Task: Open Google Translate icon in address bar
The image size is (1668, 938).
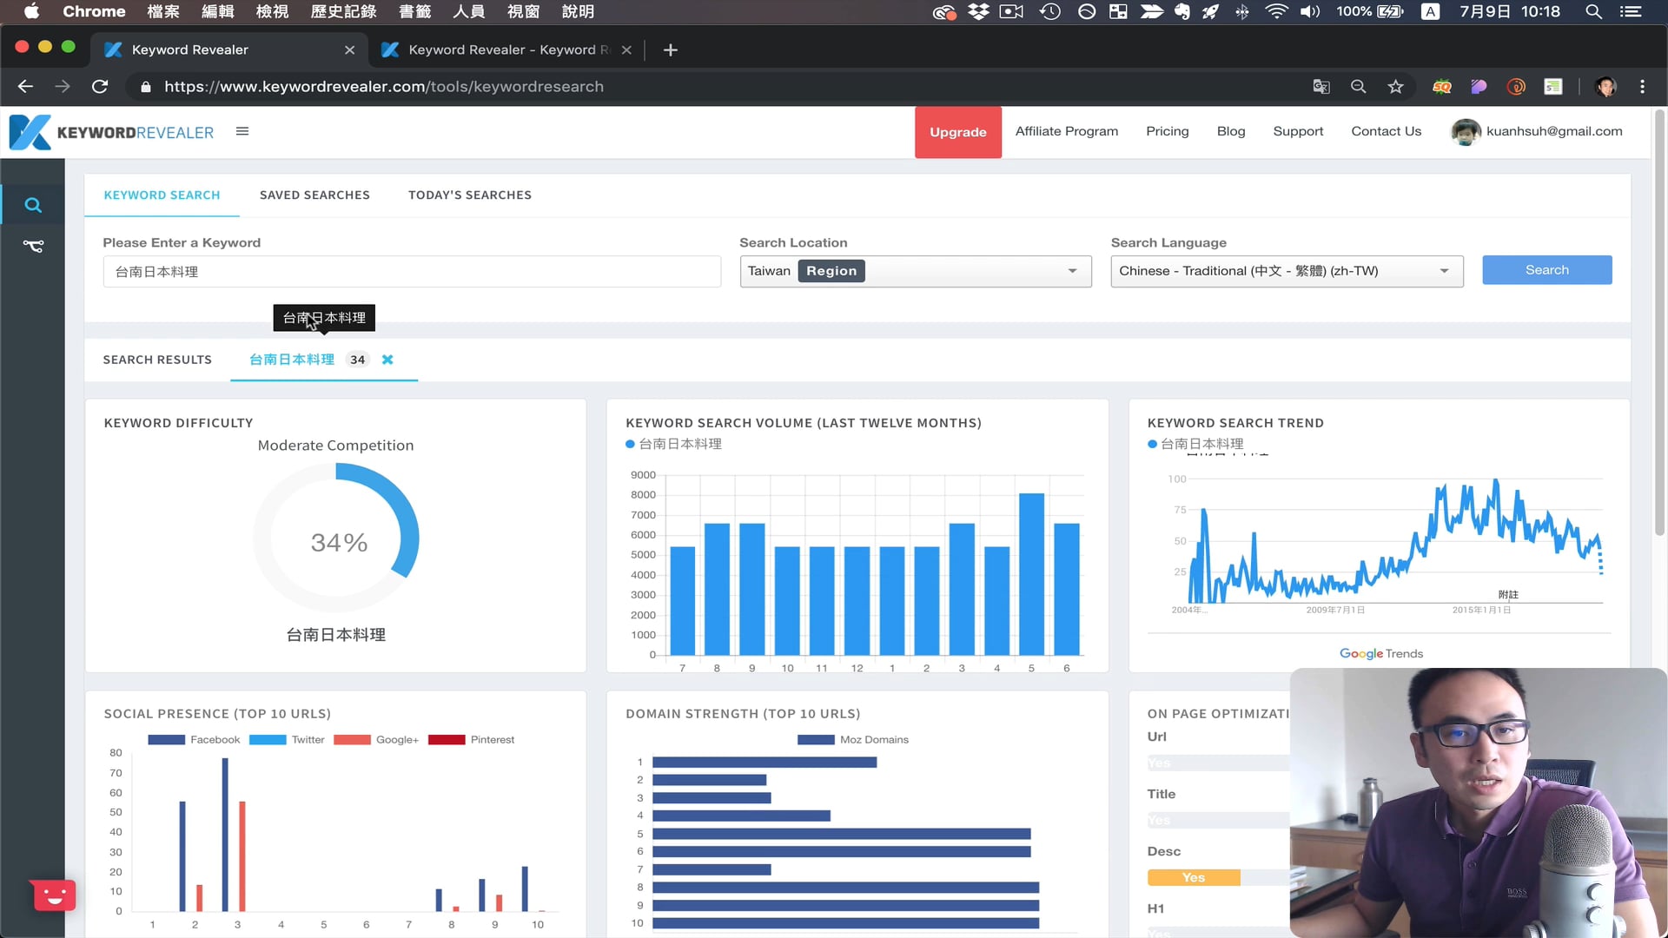Action: (1320, 86)
